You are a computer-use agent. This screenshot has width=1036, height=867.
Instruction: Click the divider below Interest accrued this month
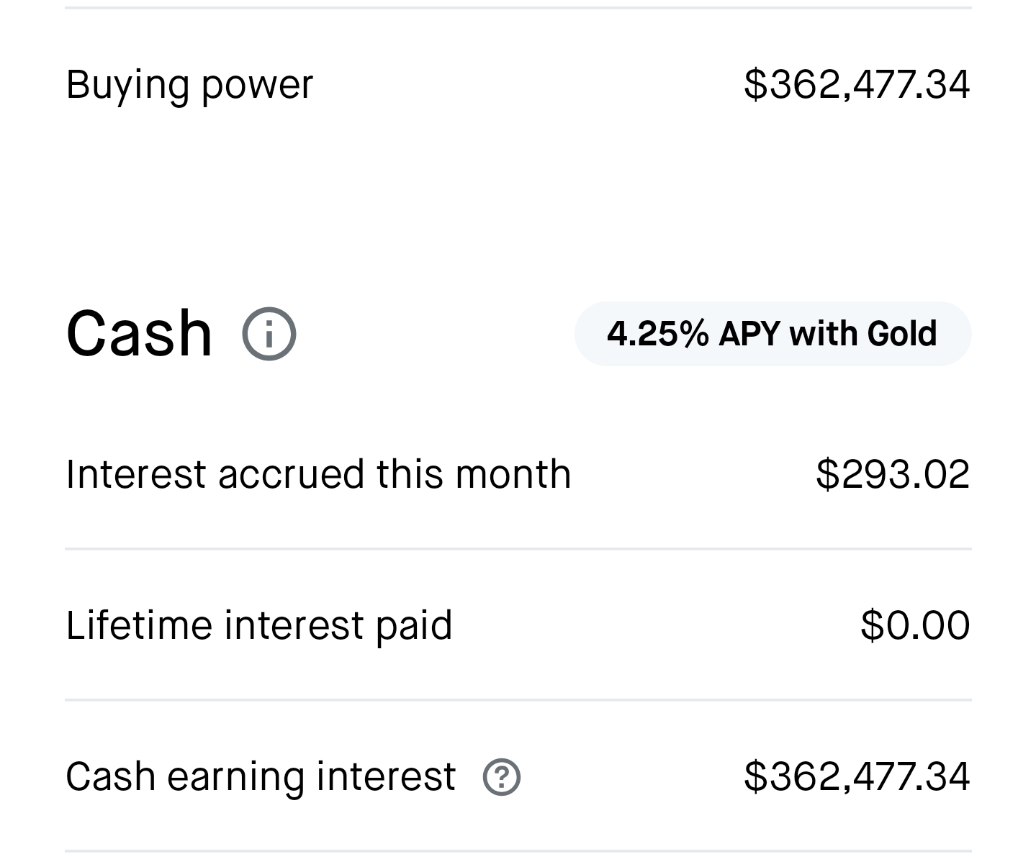(518, 549)
